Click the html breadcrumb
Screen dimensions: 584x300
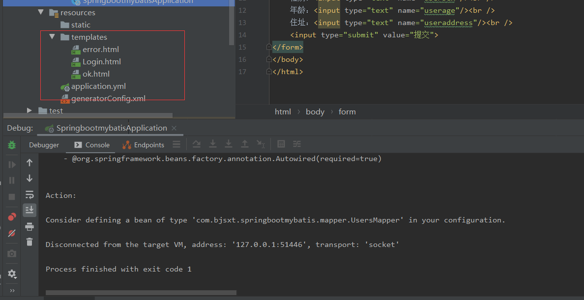(283, 111)
